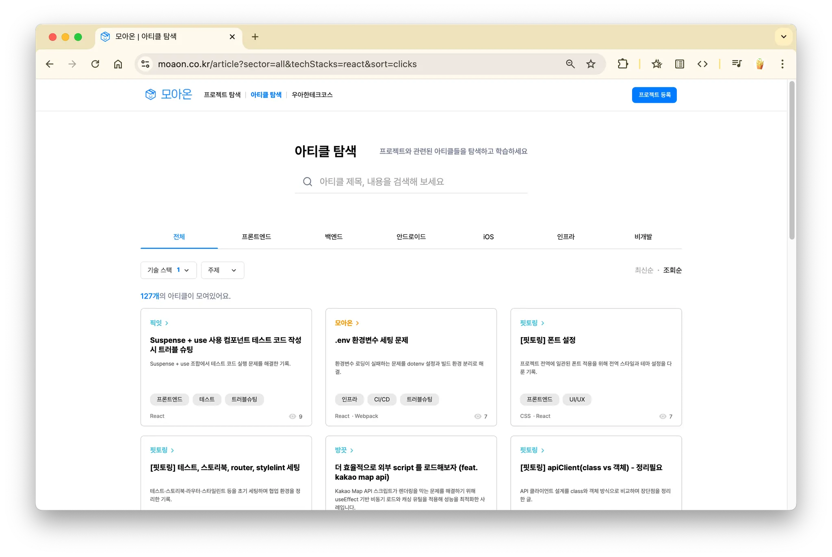This screenshot has height=557, width=832.
Task: Click the article search input field
Action: (x=411, y=182)
